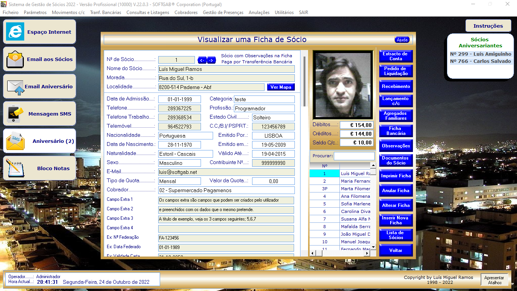The width and height of the screenshot is (517, 291).
Task: Open the Ajuda help button
Action: point(402,40)
